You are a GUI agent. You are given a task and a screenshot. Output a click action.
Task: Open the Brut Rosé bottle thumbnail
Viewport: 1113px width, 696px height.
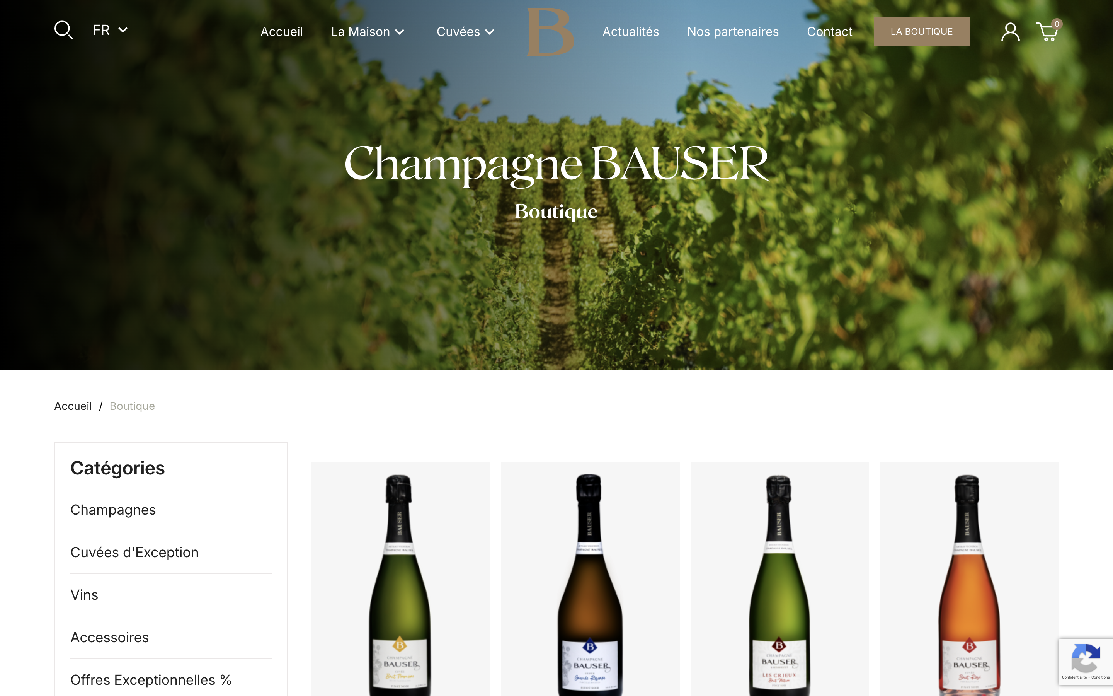969,579
